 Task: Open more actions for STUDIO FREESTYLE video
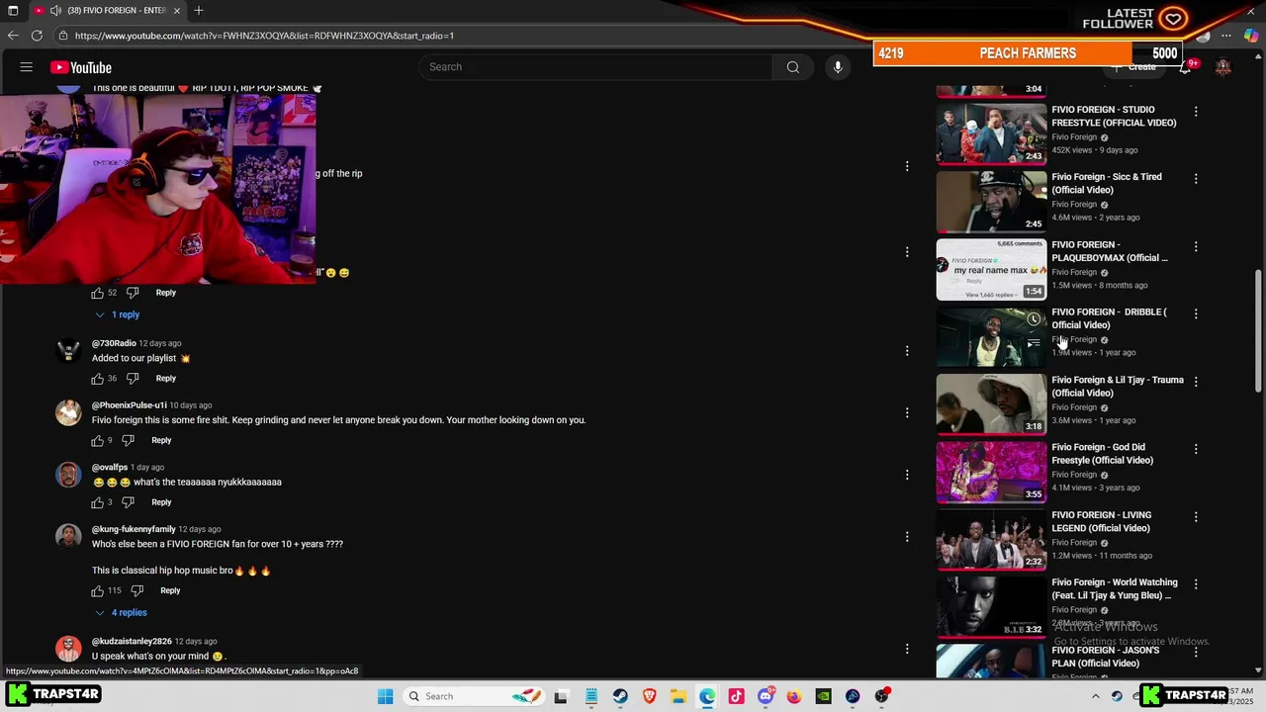click(1196, 112)
